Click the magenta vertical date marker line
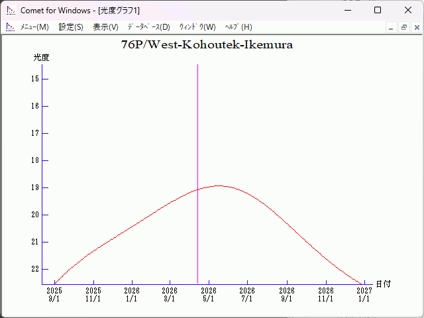 197,132
